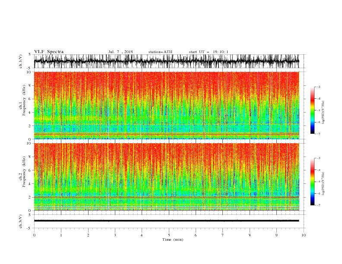Click time axis tick label "9"
Screen dimensions: 342x264
click(x=276, y=235)
